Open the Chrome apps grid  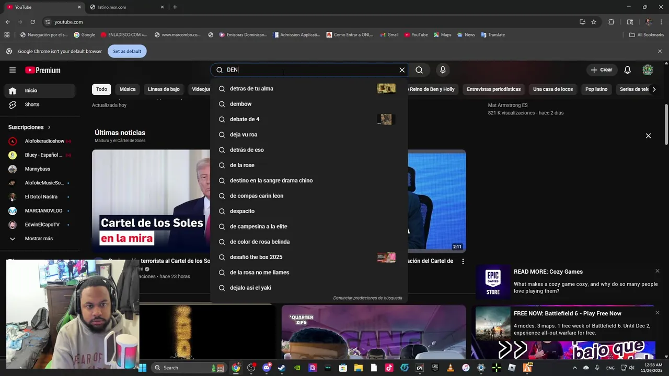point(7,35)
